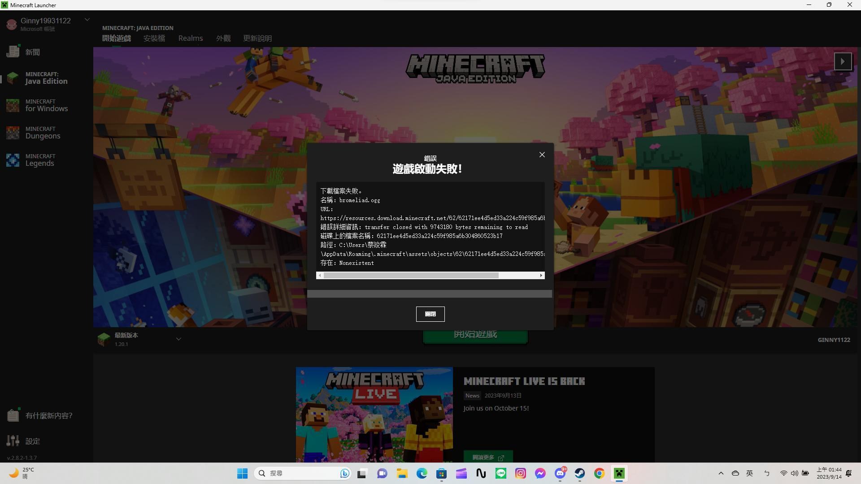This screenshot has width=861, height=484.
Task: Launch Google Chrome from taskbar
Action: (x=599, y=473)
